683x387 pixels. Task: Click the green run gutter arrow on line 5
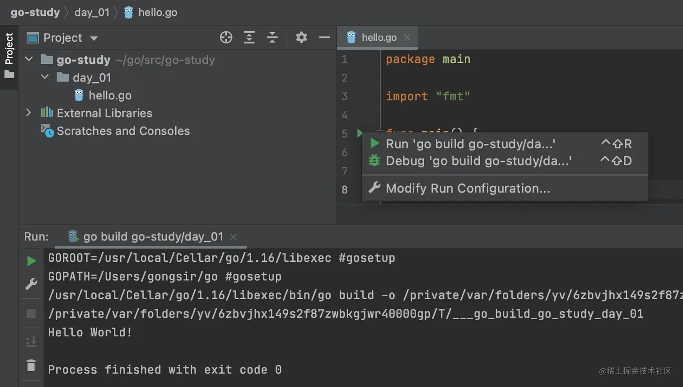pos(360,133)
